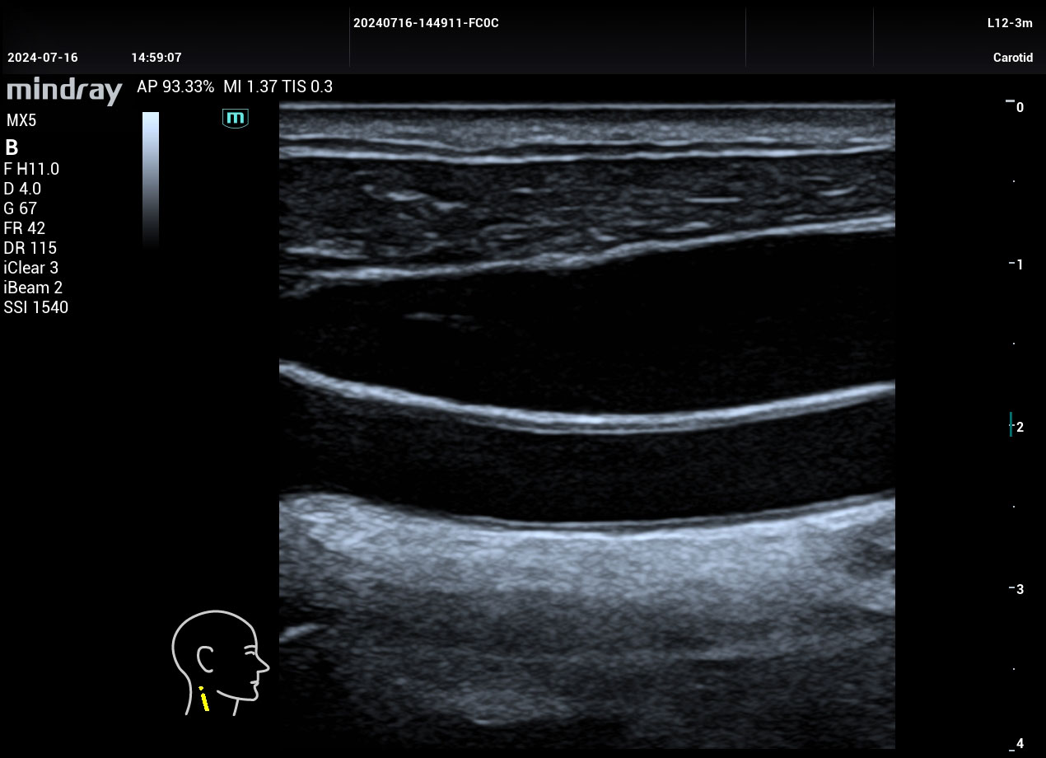Viewport: 1046px width, 758px height.
Task: Click the acoustic power AP 93.33% readout
Action: tap(175, 87)
